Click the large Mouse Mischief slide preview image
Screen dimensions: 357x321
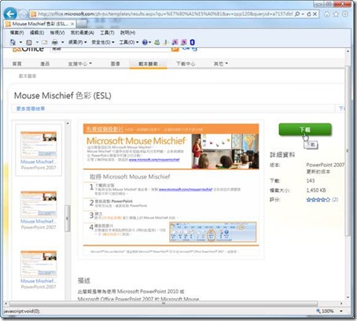[x=171, y=190]
